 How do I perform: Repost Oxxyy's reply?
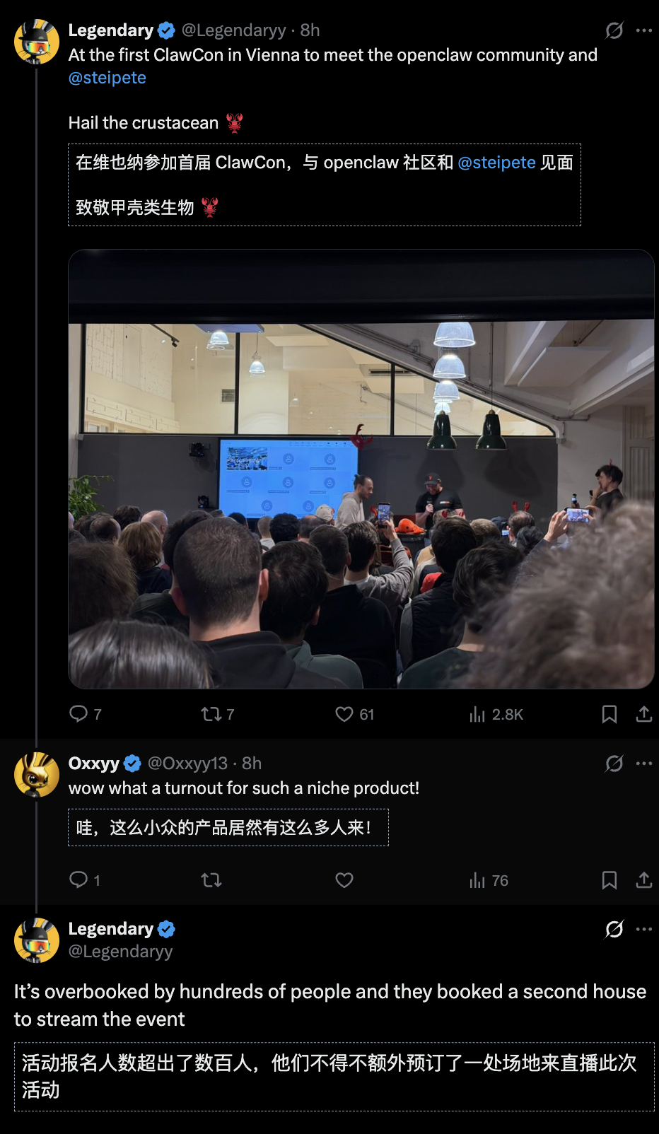pyautogui.click(x=211, y=880)
